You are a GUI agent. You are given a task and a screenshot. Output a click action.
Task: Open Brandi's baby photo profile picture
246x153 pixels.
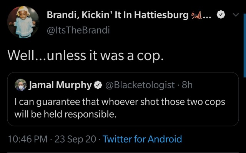tap(23, 22)
